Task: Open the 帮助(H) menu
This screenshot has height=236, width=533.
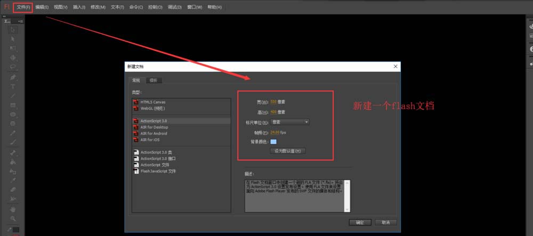Action: (214, 7)
